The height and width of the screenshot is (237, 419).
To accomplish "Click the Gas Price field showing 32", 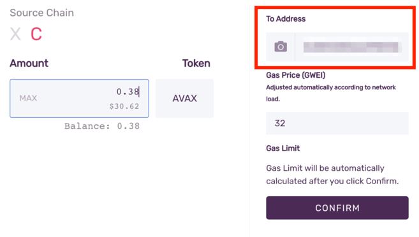I will pos(337,123).
